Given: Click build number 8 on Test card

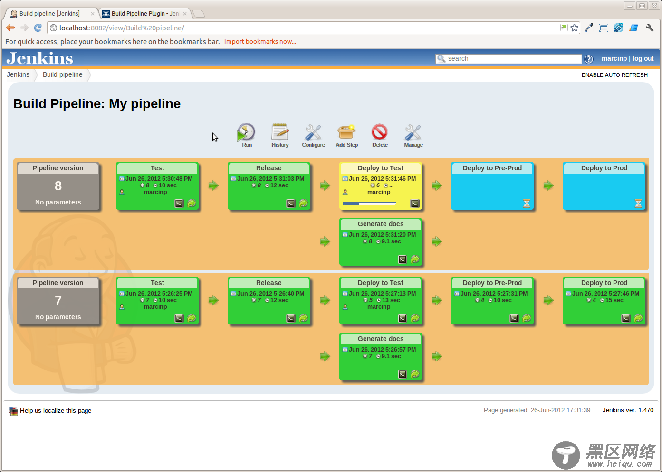Looking at the screenshot, I should (x=147, y=185).
